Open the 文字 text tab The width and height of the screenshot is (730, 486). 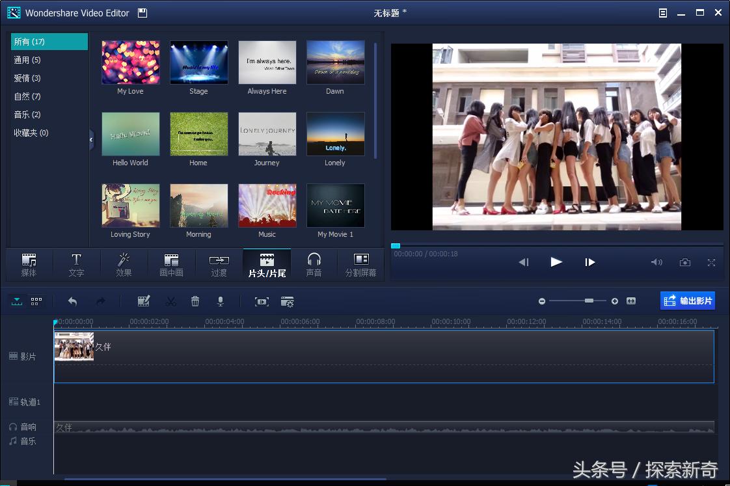coord(76,265)
